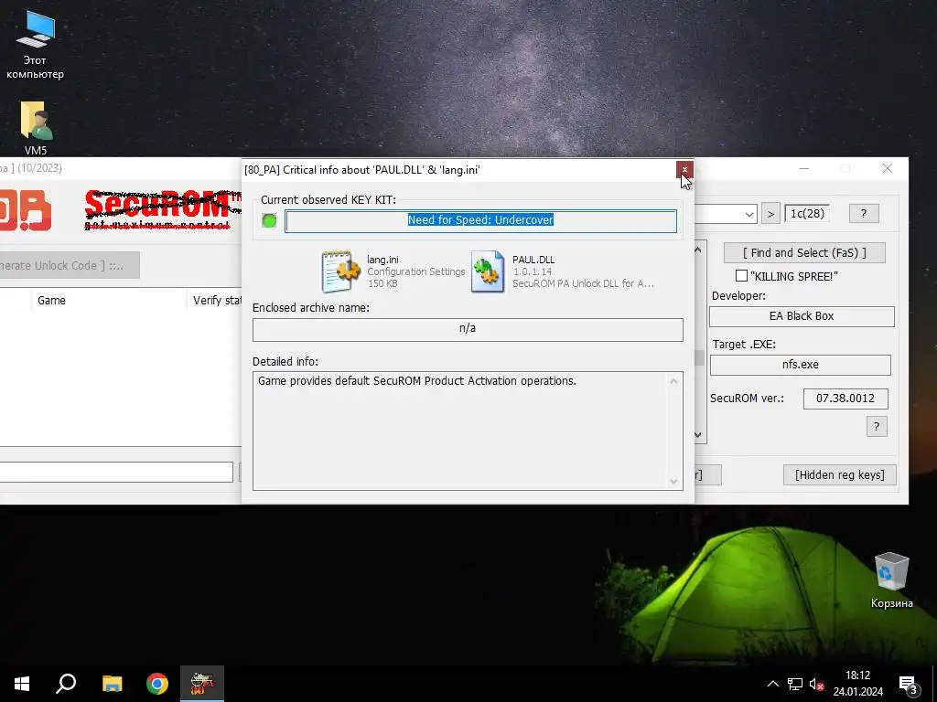Open the Windows Start menu
The height and width of the screenshot is (702, 937).
click(x=22, y=684)
